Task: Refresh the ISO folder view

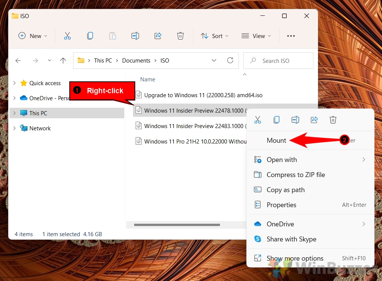Action: coord(230,60)
